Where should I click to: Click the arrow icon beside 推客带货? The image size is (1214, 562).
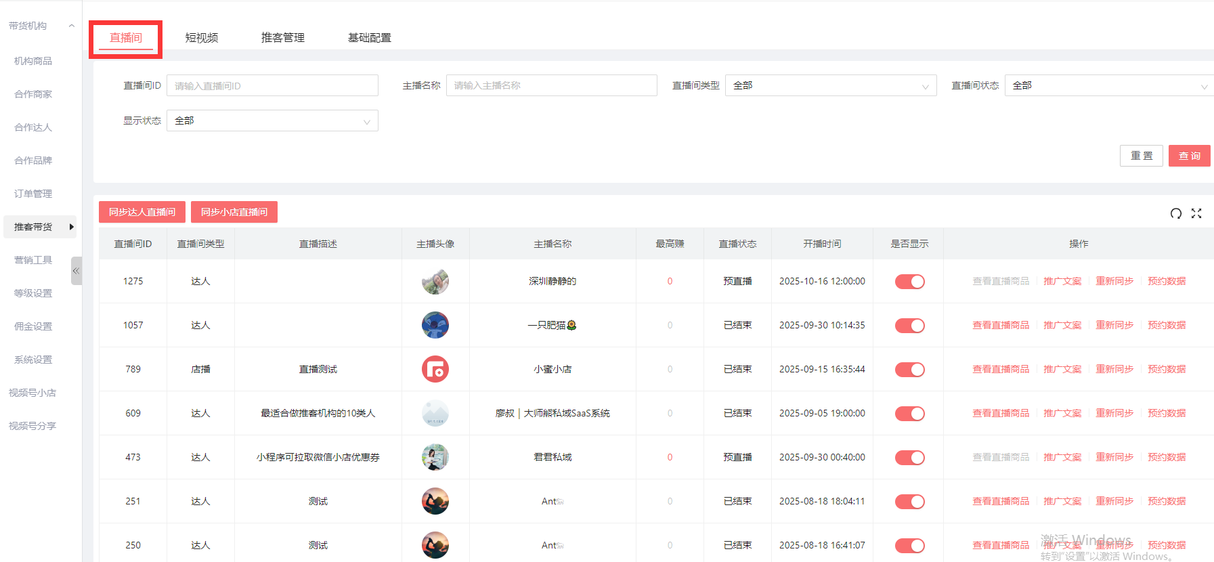71,227
